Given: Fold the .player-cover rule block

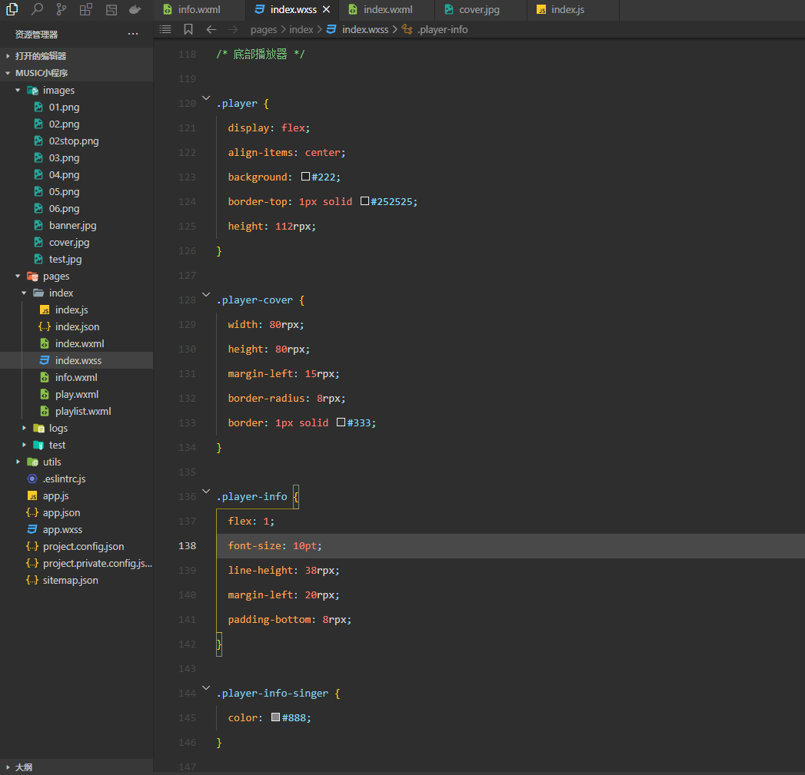Looking at the screenshot, I should point(205,296).
